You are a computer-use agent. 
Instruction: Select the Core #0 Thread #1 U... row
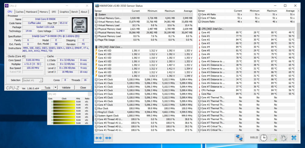(x=144, y=123)
